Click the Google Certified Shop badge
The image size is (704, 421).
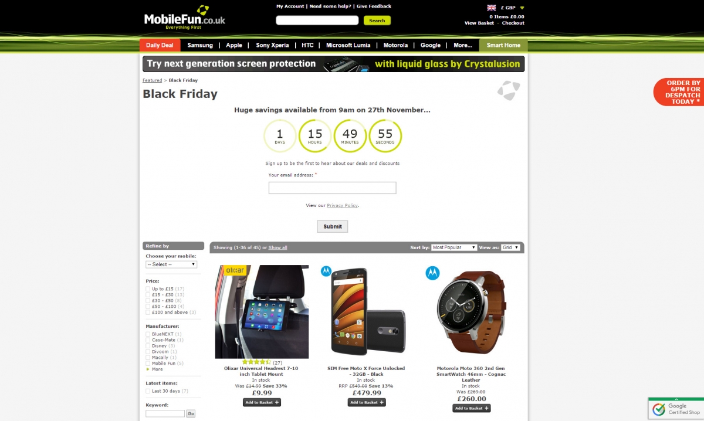[x=675, y=409]
